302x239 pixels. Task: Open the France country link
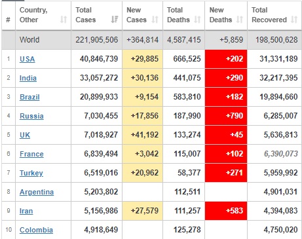pos(31,154)
